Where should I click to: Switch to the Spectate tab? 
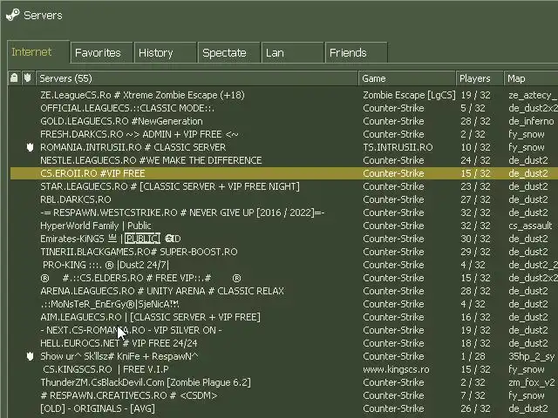pos(228,52)
